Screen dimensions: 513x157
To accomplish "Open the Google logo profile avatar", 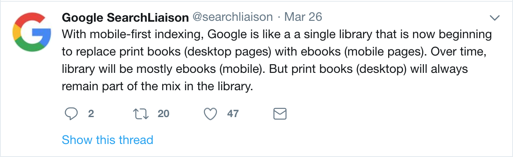I will point(31,32).
